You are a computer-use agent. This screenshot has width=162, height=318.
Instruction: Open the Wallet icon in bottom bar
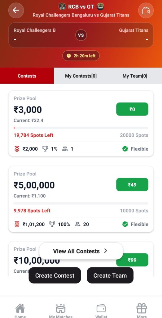[x=101, y=308]
